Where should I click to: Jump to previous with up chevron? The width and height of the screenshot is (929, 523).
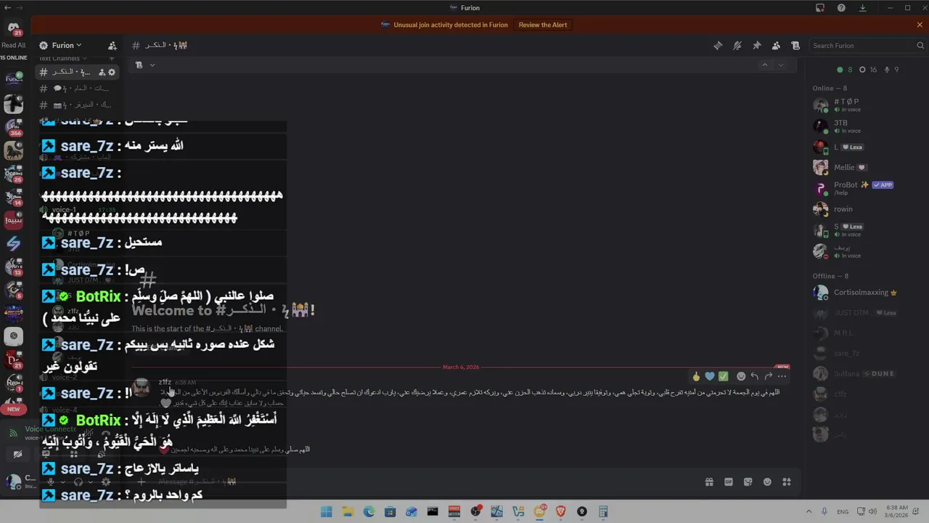[x=764, y=65]
